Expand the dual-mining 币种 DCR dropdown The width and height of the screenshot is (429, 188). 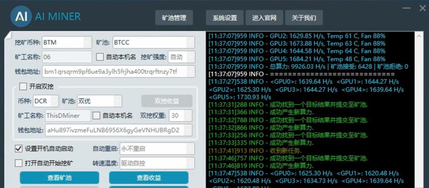click(x=46, y=101)
